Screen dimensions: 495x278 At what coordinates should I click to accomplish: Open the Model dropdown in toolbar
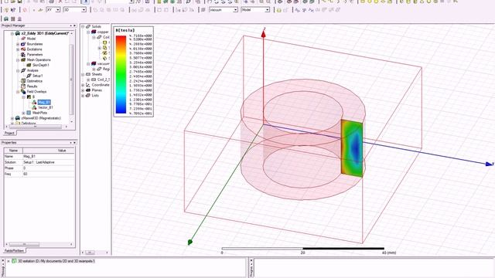tap(267, 10)
